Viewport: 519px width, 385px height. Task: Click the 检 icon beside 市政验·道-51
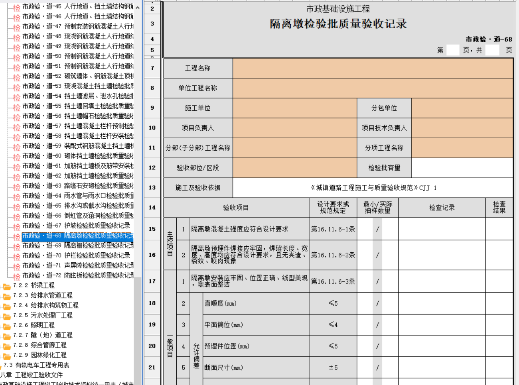tap(16, 67)
